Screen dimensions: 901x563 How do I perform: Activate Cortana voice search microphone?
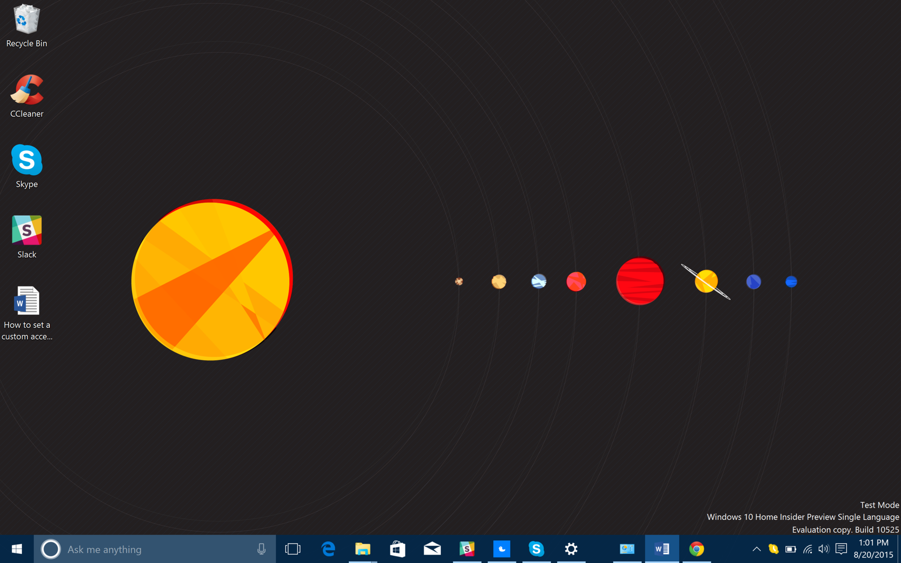[261, 549]
